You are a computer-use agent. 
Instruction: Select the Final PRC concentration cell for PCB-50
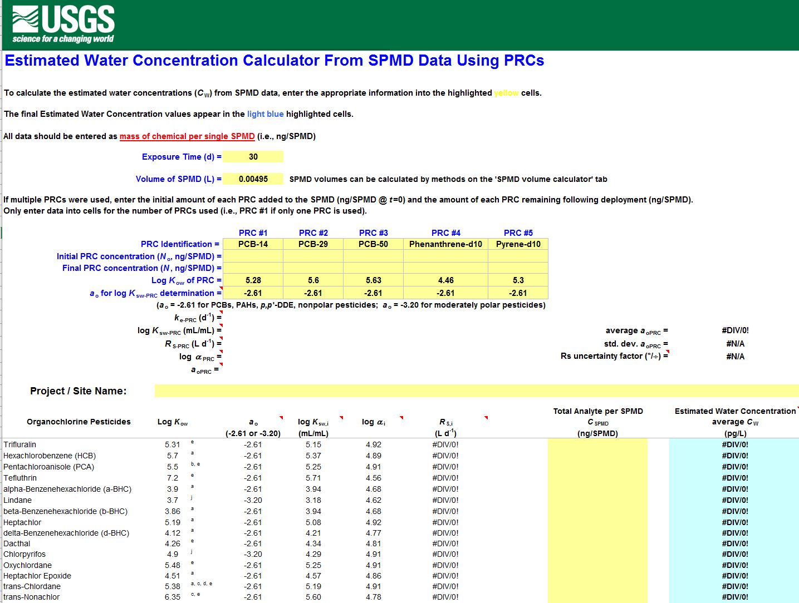point(373,268)
